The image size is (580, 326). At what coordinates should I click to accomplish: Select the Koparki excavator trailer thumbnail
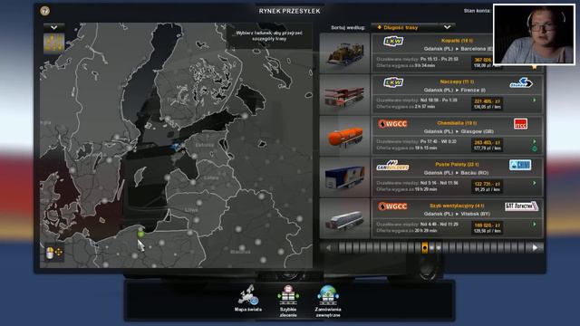point(344,53)
